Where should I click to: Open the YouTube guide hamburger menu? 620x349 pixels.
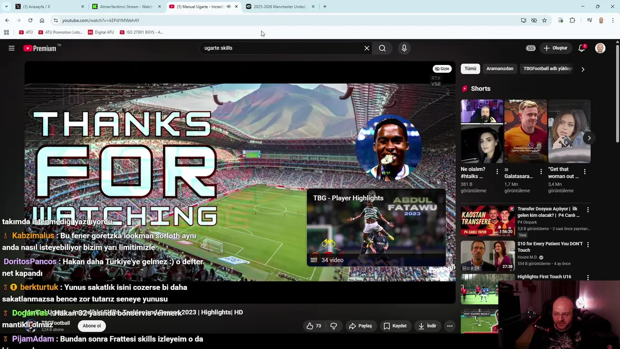[12, 48]
